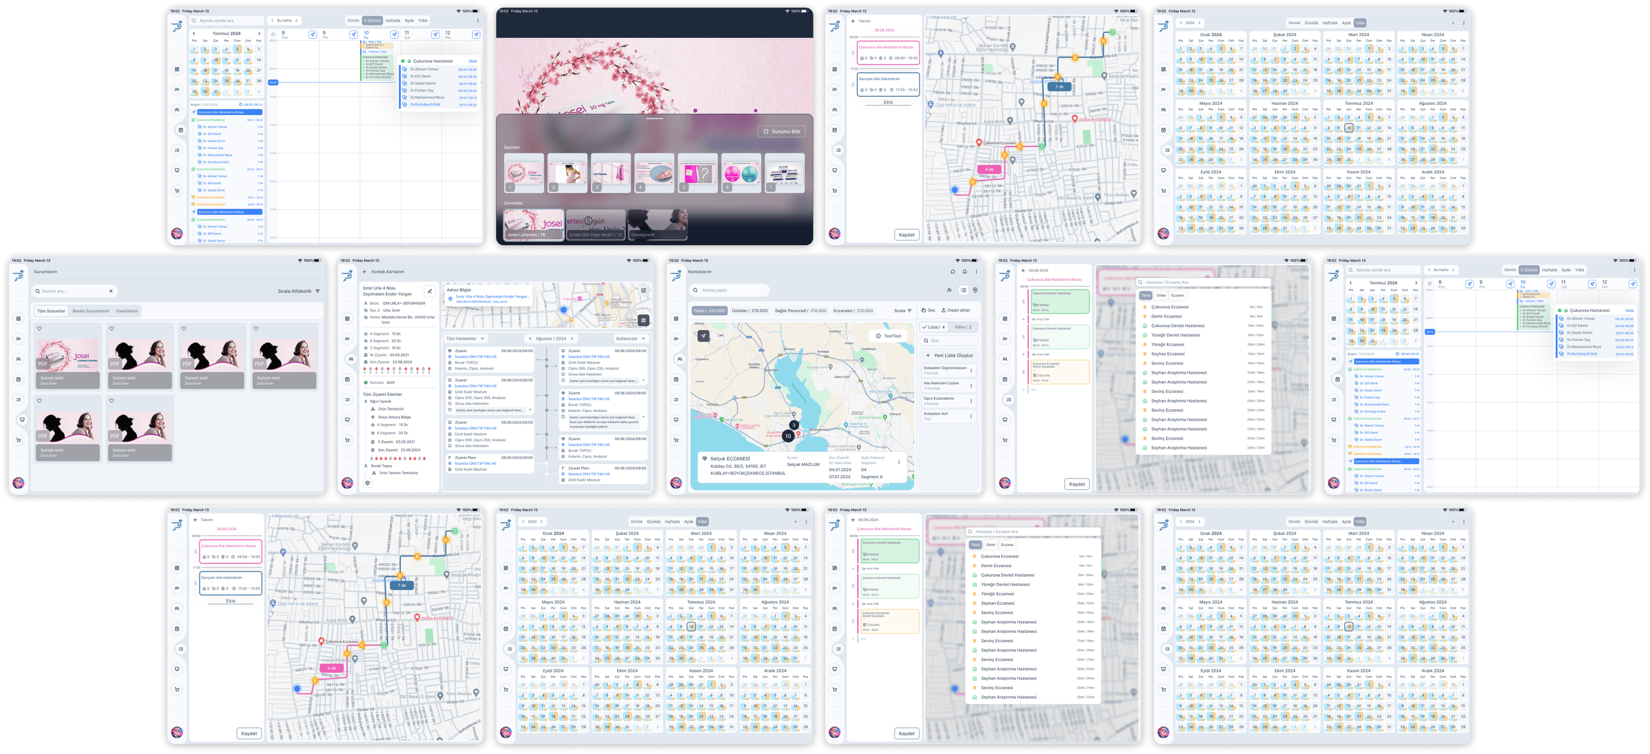
Task: Toggle the Liste / 4 checked option
Action: pos(933,327)
